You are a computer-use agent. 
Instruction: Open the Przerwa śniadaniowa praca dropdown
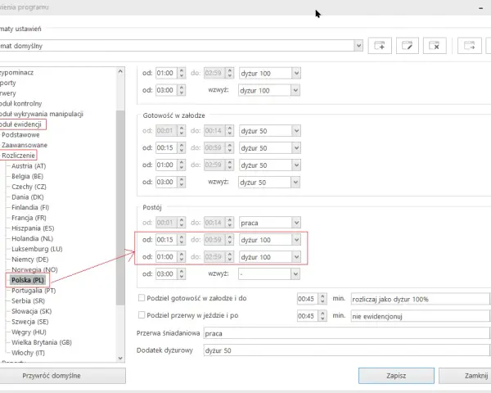click(x=347, y=333)
